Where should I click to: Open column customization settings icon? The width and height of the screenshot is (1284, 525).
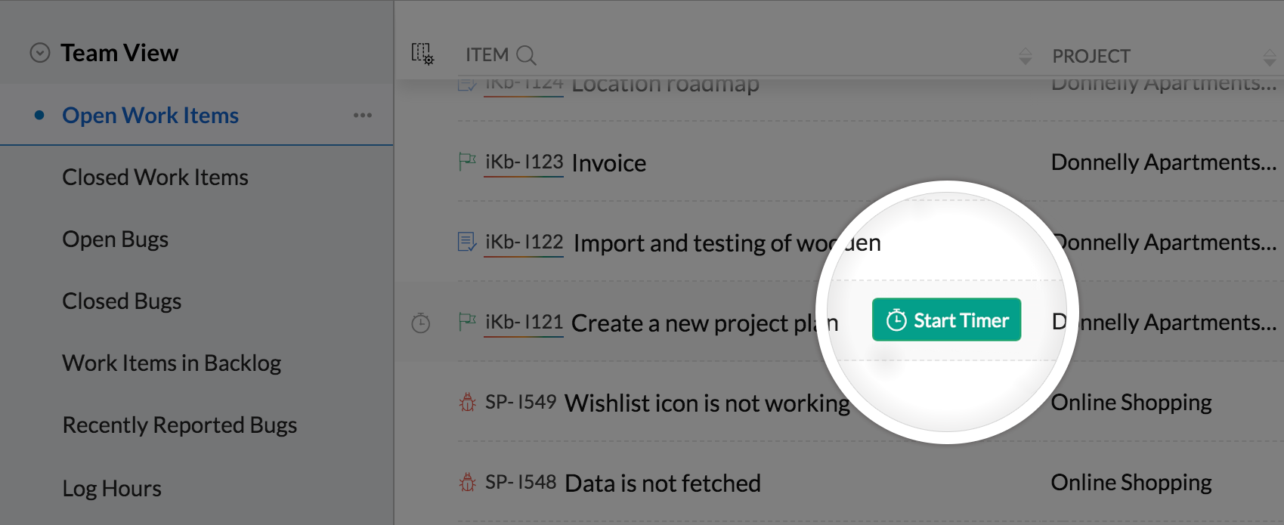pyautogui.click(x=422, y=54)
